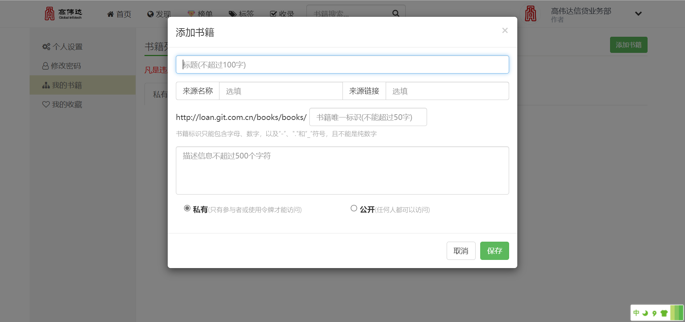The width and height of the screenshot is (685, 322).
Task: Select the 公开 public radio option
Action: pyautogui.click(x=354, y=208)
